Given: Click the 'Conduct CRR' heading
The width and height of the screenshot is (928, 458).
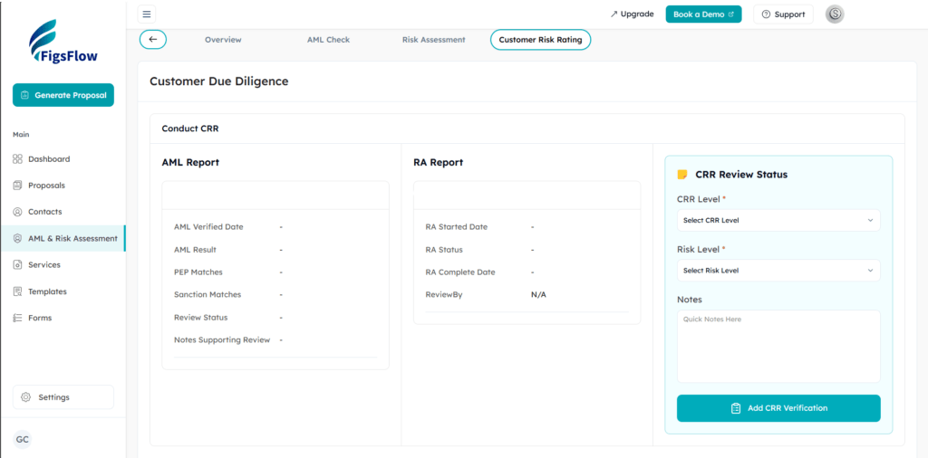Looking at the screenshot, I should 190,129.
